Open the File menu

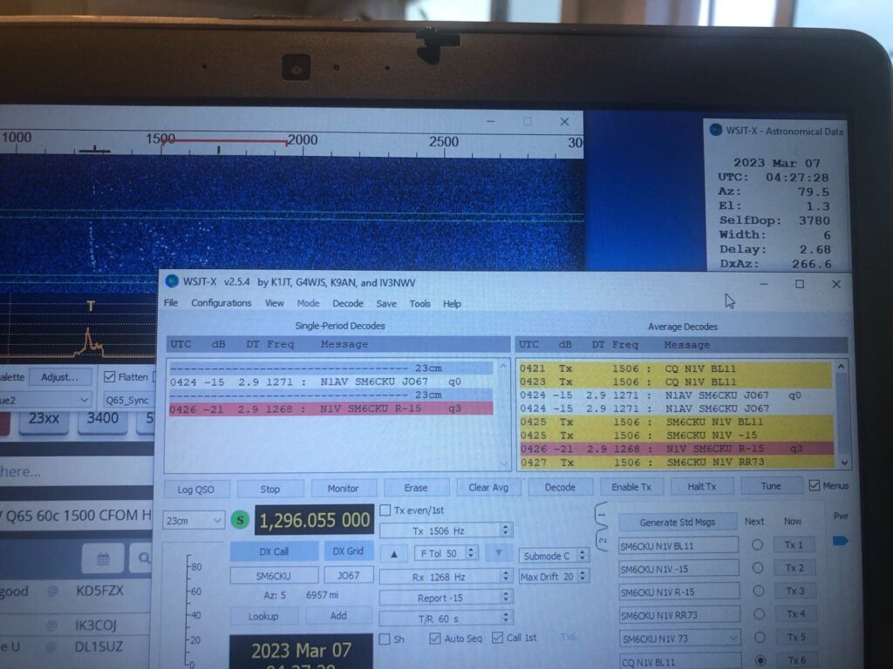[x=171, y=303]
